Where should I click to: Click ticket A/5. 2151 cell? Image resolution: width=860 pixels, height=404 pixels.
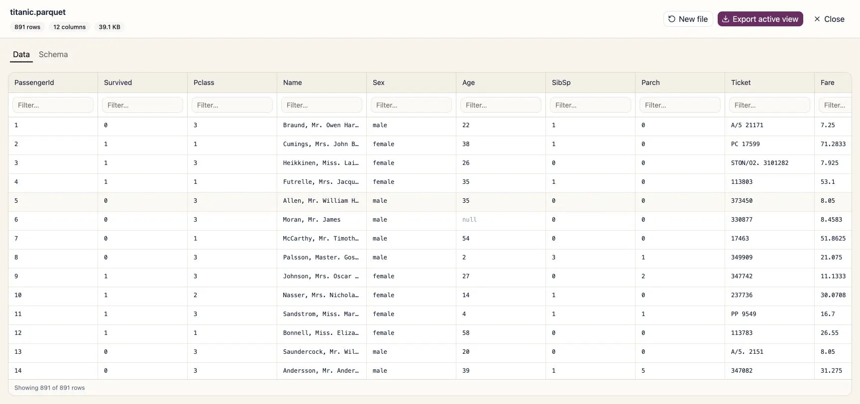coord(770,352)
